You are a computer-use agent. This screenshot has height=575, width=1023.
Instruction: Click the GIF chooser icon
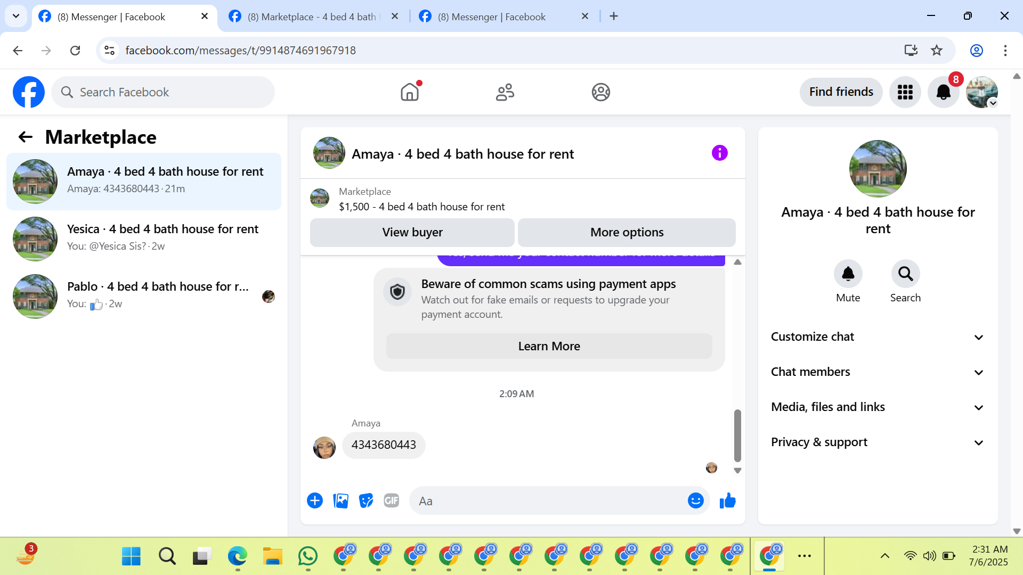pos(391,501)
